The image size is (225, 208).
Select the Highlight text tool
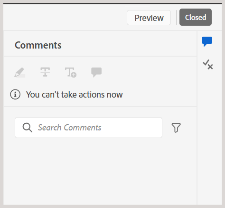tap(20, 72)
